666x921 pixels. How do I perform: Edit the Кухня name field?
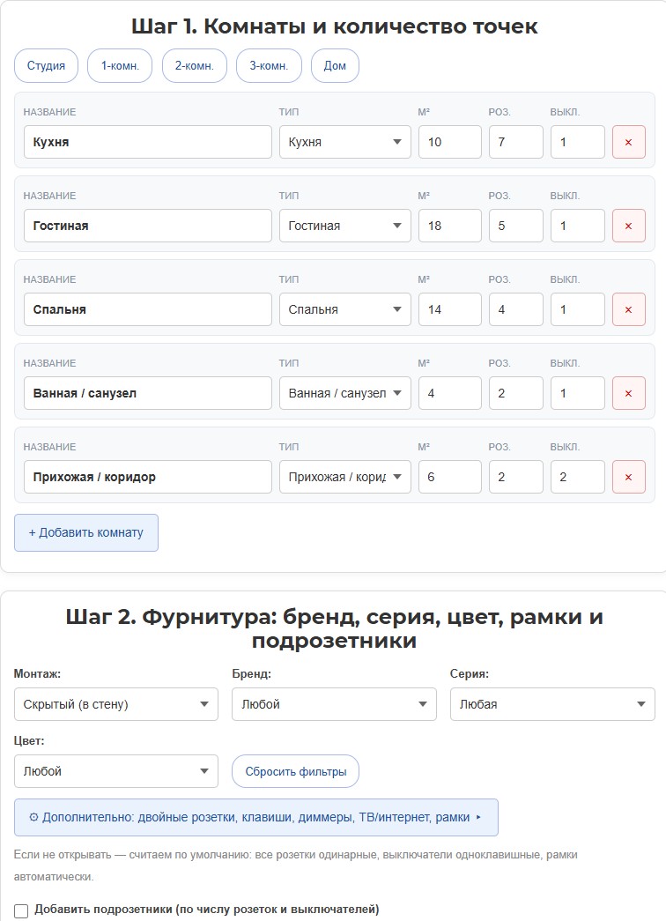[147, 142]
